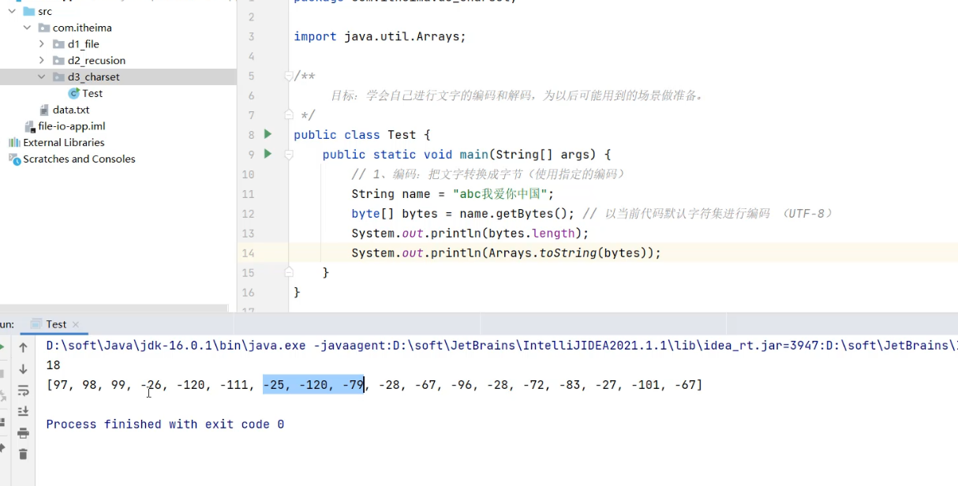
Task: Toggle soft-wrap in Run console
Action: point(23,391)
